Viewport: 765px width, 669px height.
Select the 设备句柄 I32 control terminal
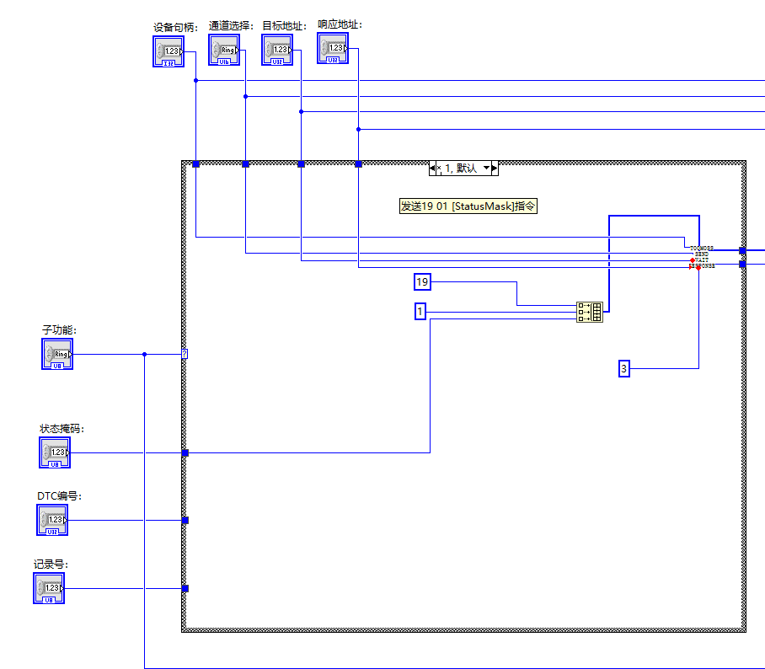pyautogui.click(x=169, y=51)
